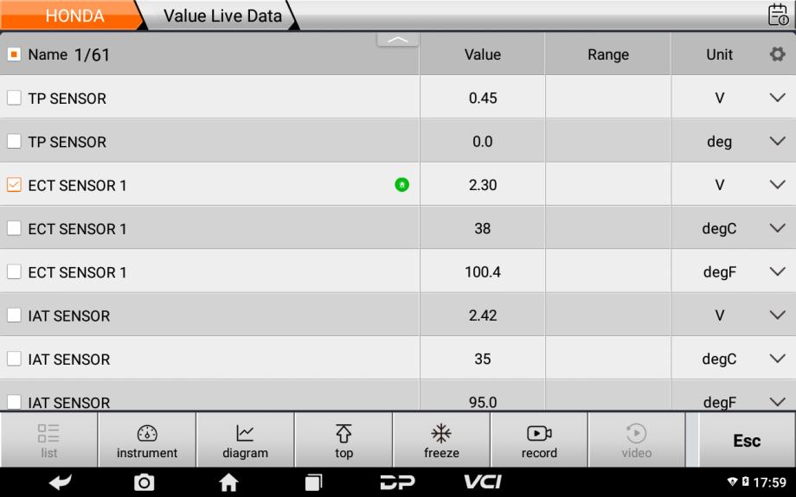The height and width of the screenshot is (497, 796).
Task: Start recording live data
Action: (539, 440)
